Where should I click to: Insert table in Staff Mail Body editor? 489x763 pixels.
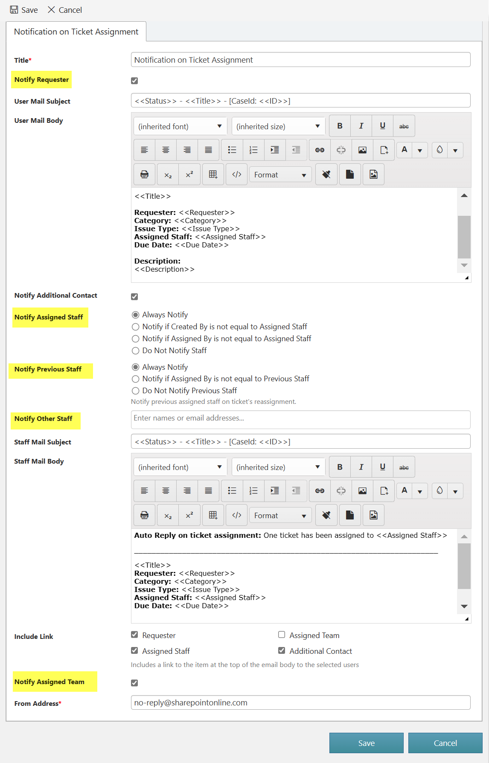coord(213,515)
